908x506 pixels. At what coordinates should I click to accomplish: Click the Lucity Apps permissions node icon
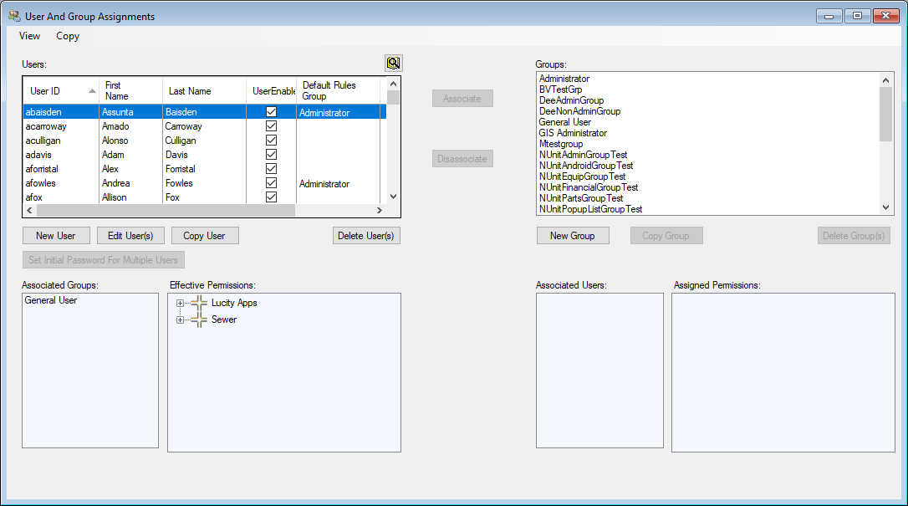click(197, 303)
